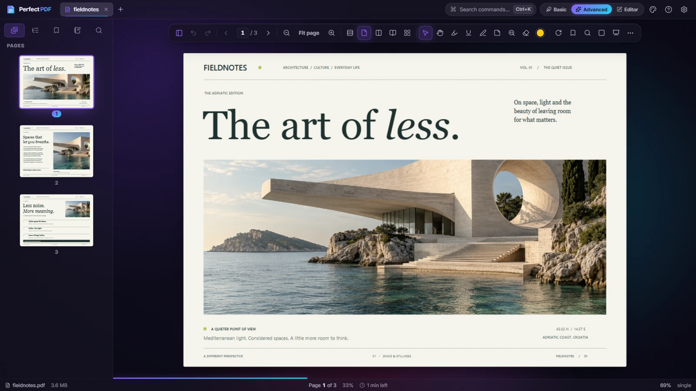696x391 pixels.
Task: Select the pen drawing tool
Action: coord(483,33)
